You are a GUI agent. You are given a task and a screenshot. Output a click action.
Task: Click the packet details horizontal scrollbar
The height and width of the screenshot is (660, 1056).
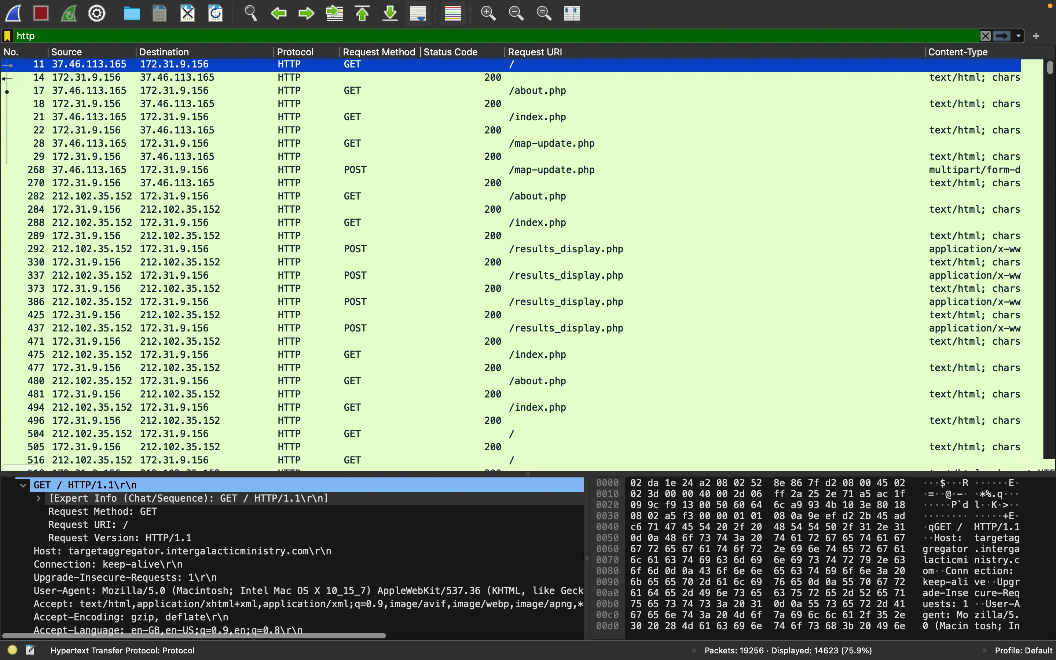[x=194, y=635]
